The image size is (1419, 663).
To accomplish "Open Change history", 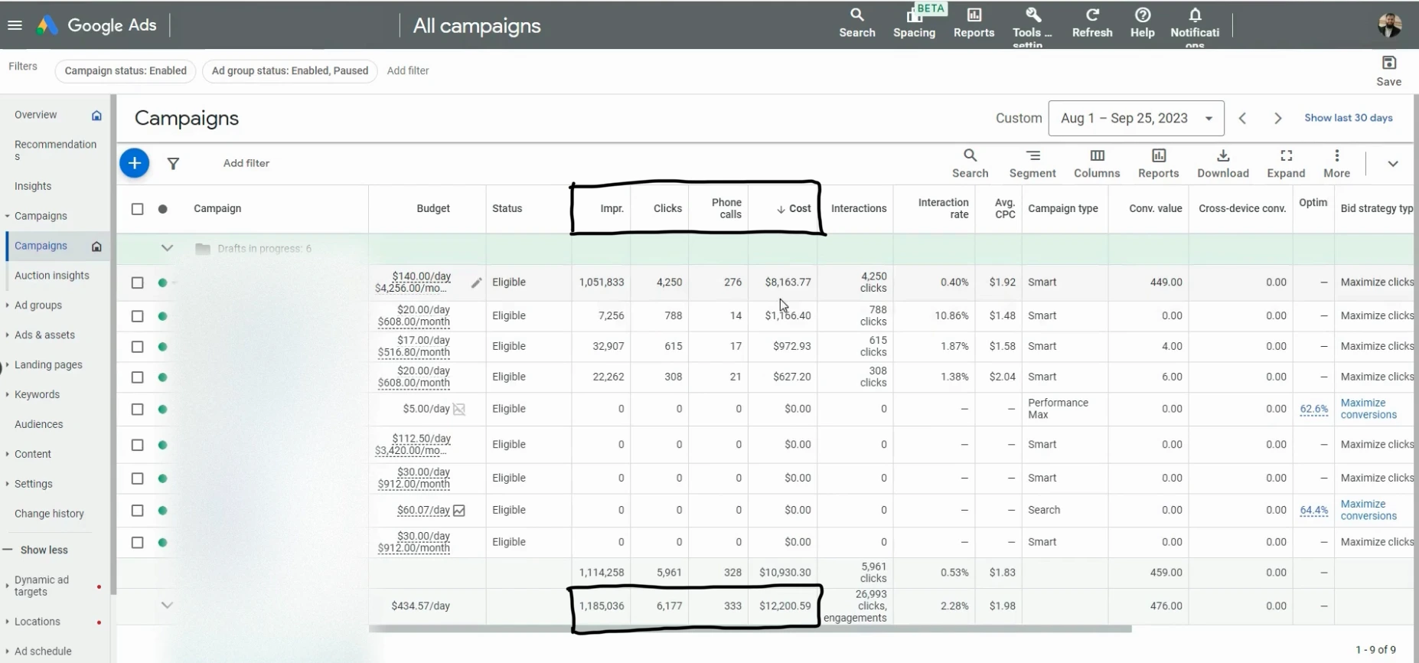I will pyautogui.click(x=49, y=514).
